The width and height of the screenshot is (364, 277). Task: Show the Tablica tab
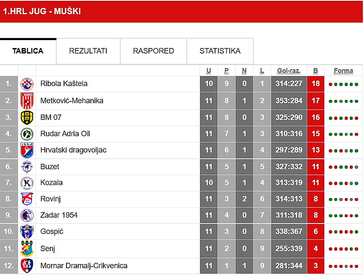pyautogui.click(x=28, y=51)
